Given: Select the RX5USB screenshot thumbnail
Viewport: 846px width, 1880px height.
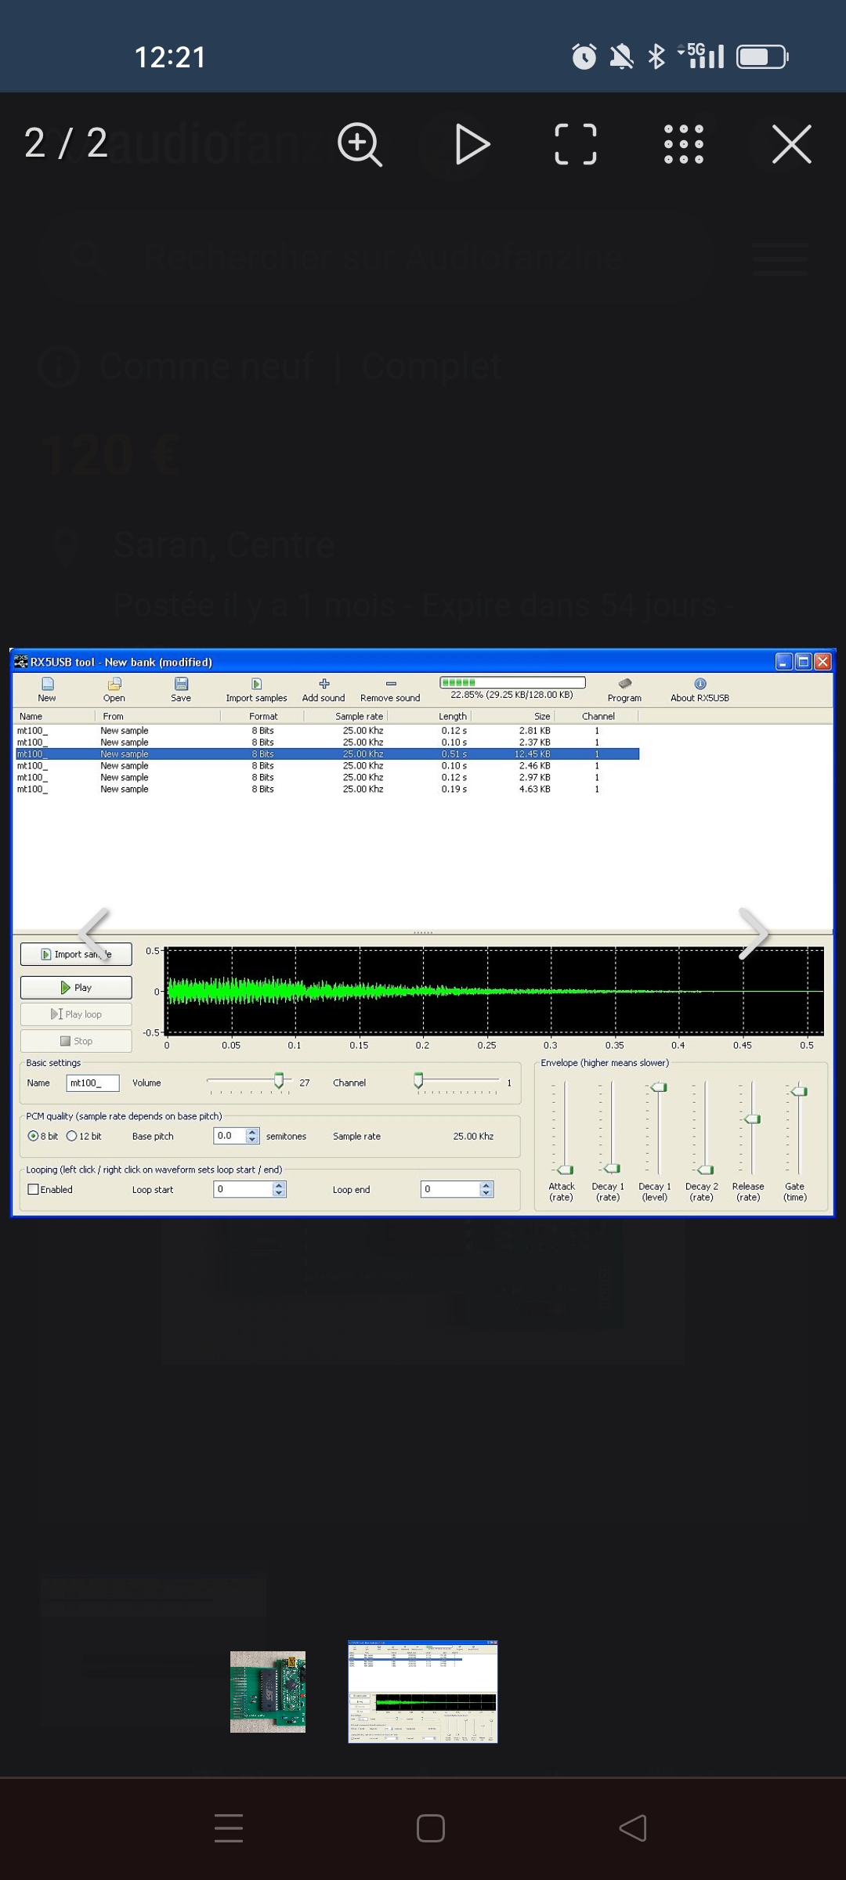Looking at the screenshot, I should point(423,1691).
